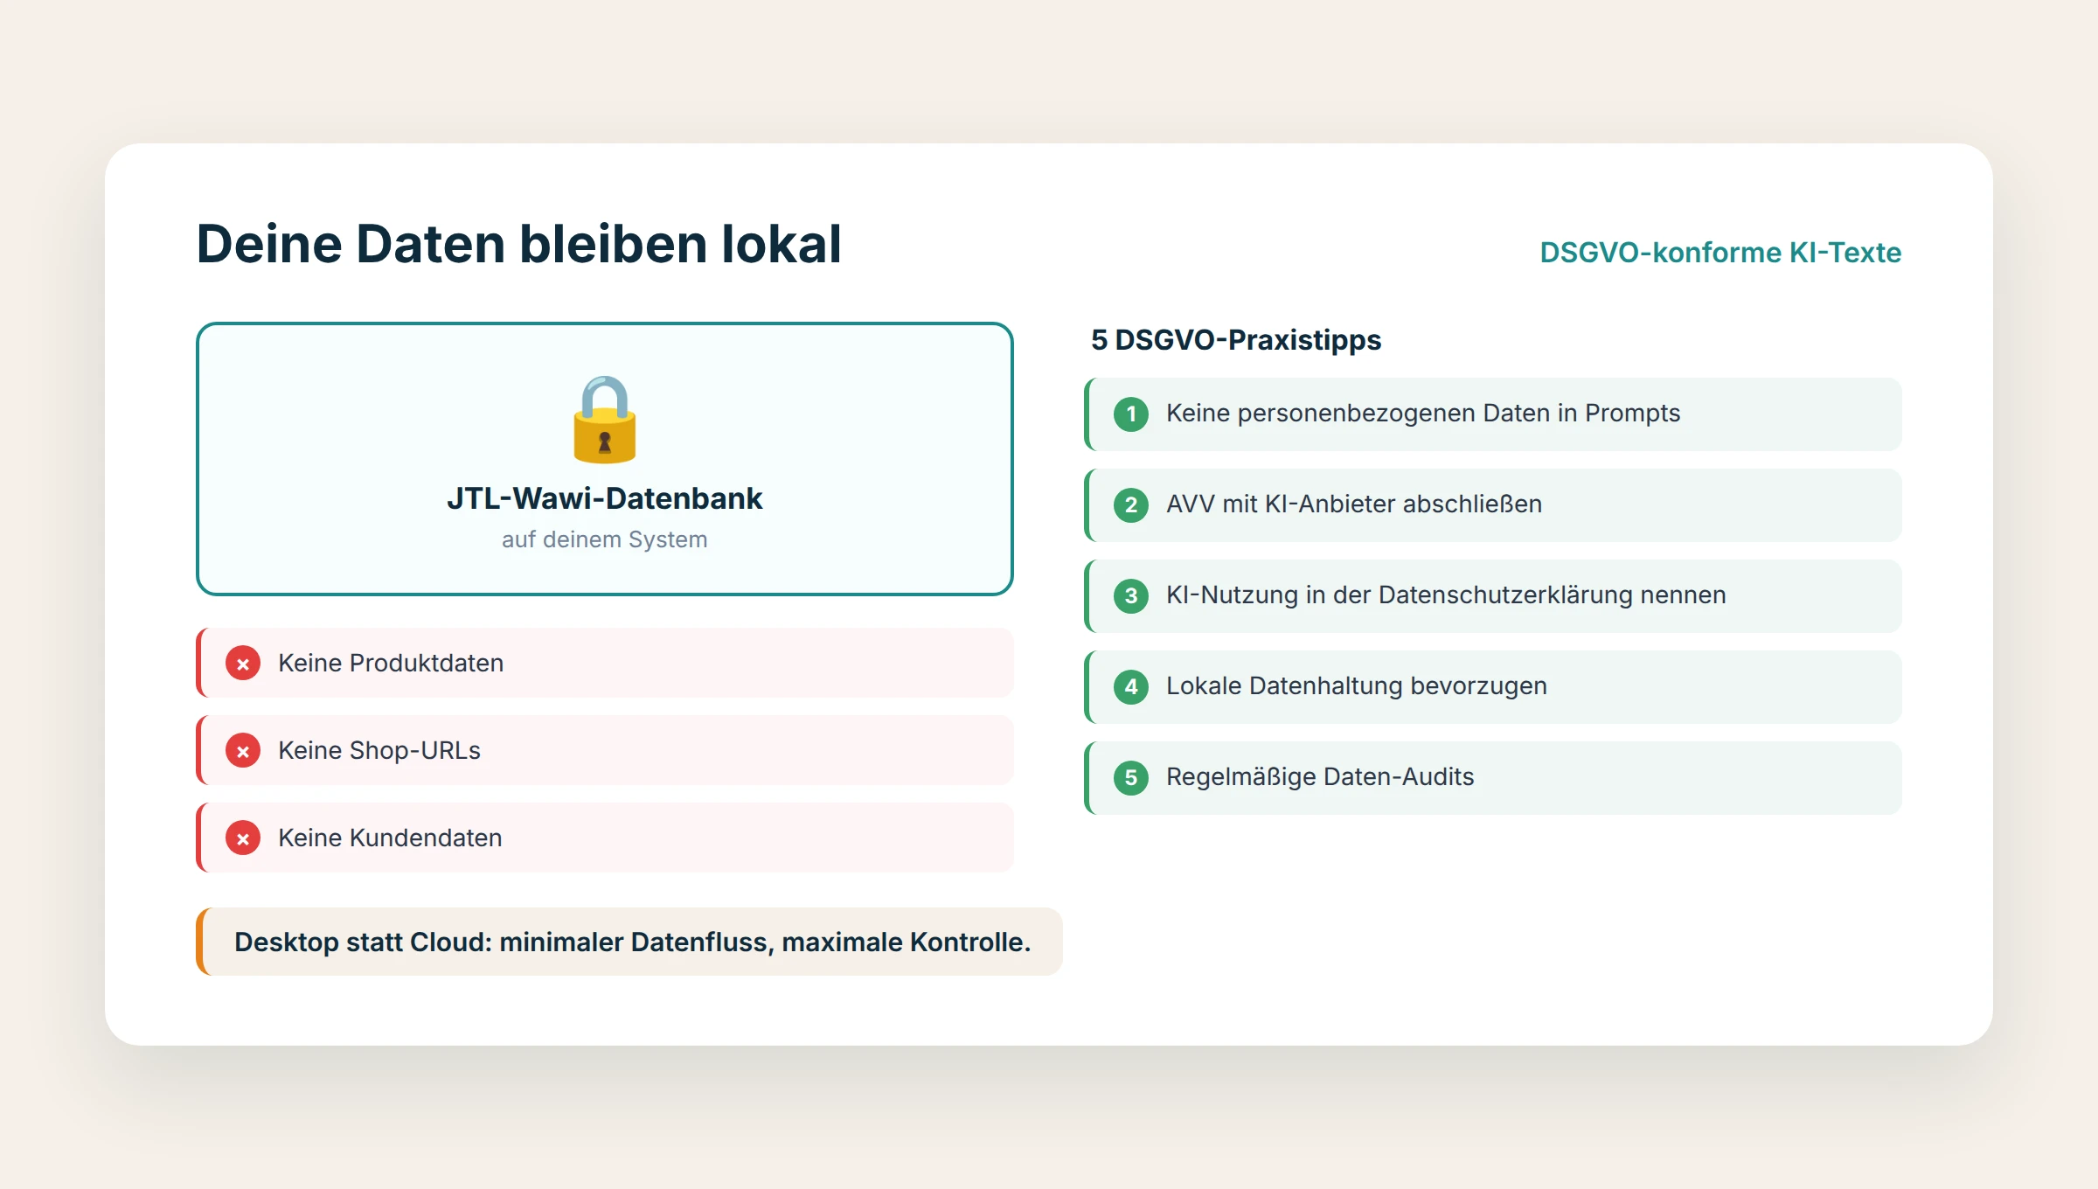Click the green number 4 badge

[1131, 686]
